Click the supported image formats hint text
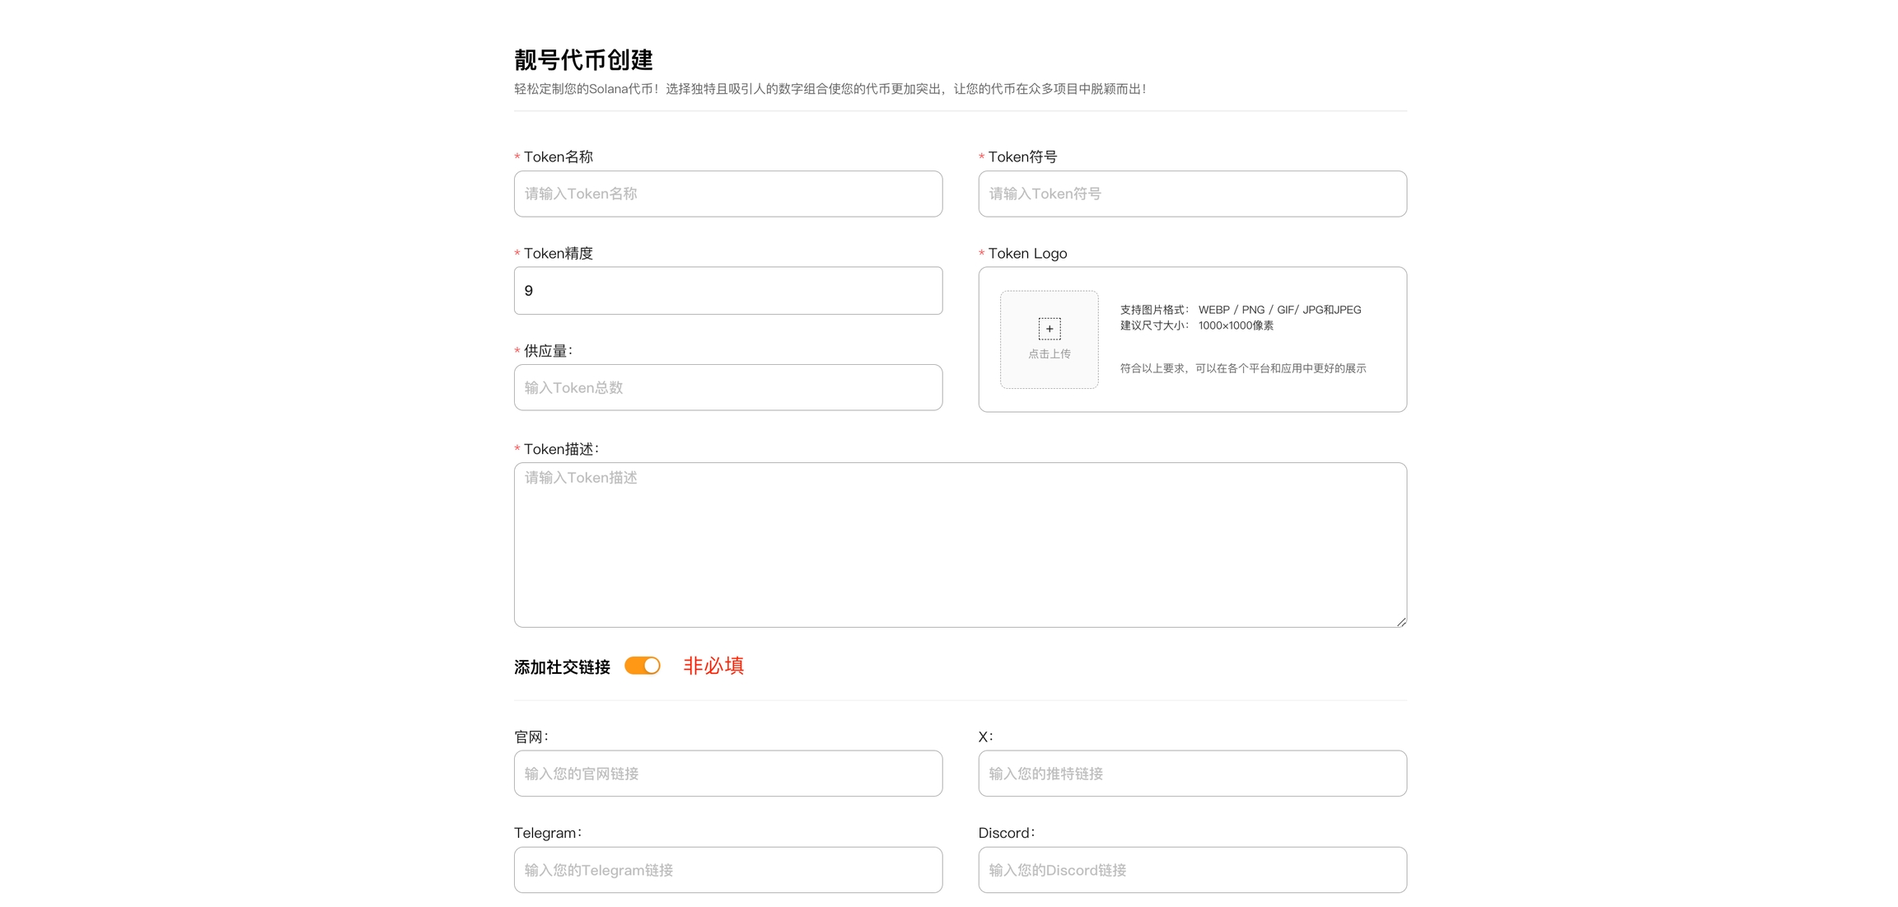Screen dimensions: 1898x907 pyautogui.click(x=1240, y=310)
